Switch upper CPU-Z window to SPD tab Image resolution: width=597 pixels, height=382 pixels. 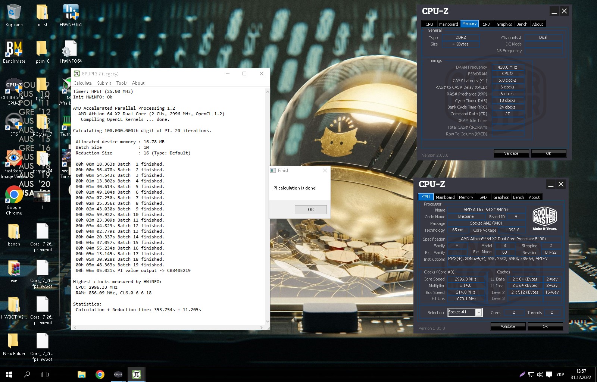(487, 24)
